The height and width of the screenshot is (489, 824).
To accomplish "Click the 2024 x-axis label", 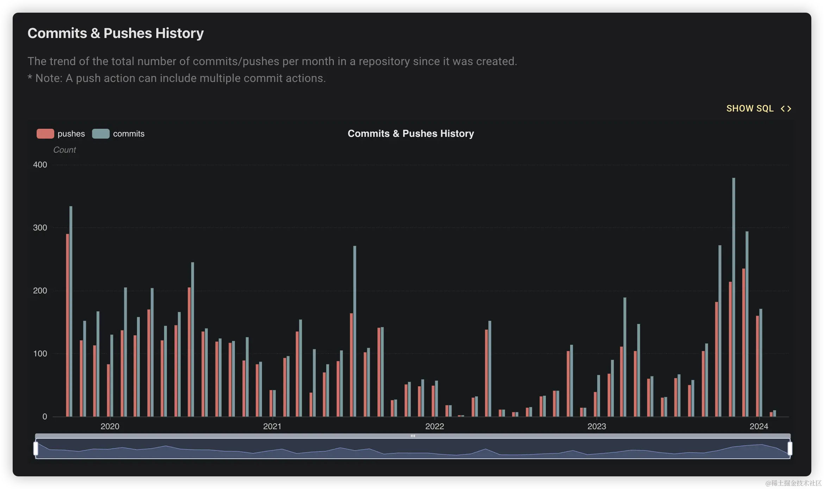I will (x=759, y=426).
